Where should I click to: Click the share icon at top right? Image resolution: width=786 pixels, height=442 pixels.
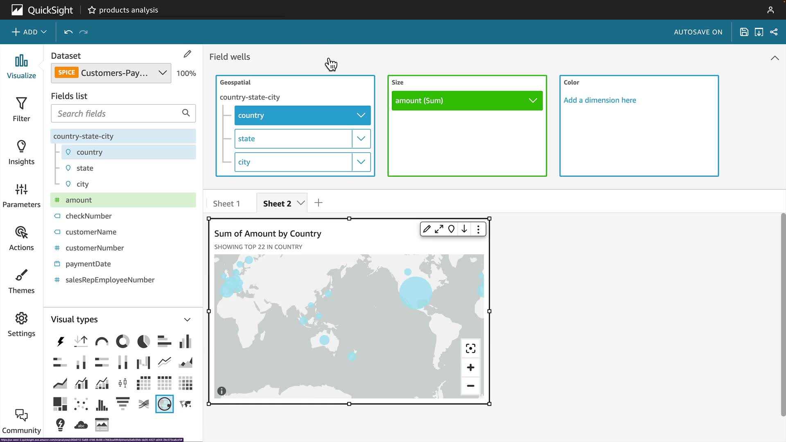(774, 32)
